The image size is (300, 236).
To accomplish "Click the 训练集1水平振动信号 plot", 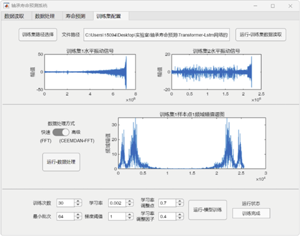I will [90, 72].
